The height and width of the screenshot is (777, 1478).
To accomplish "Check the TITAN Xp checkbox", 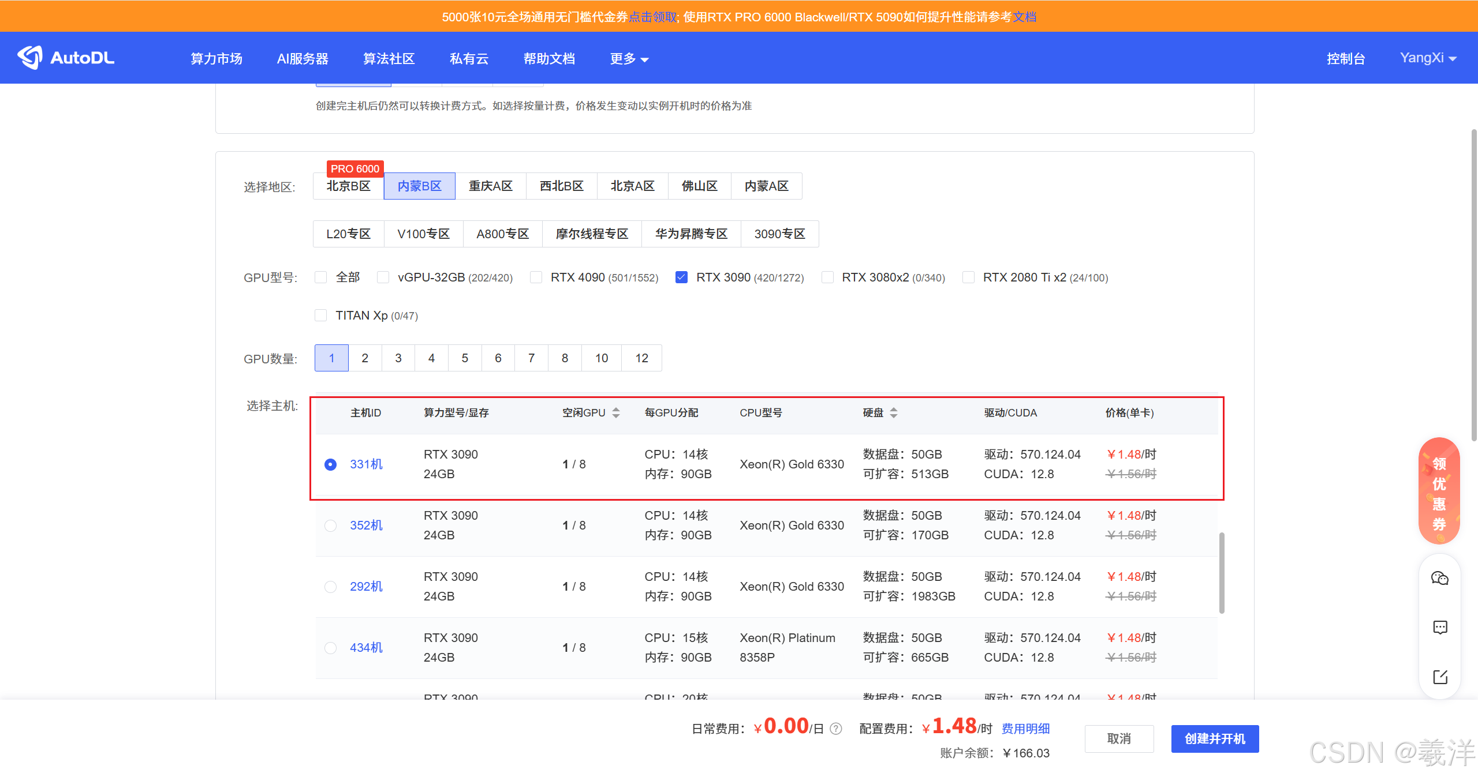I will tap(321, 316).
